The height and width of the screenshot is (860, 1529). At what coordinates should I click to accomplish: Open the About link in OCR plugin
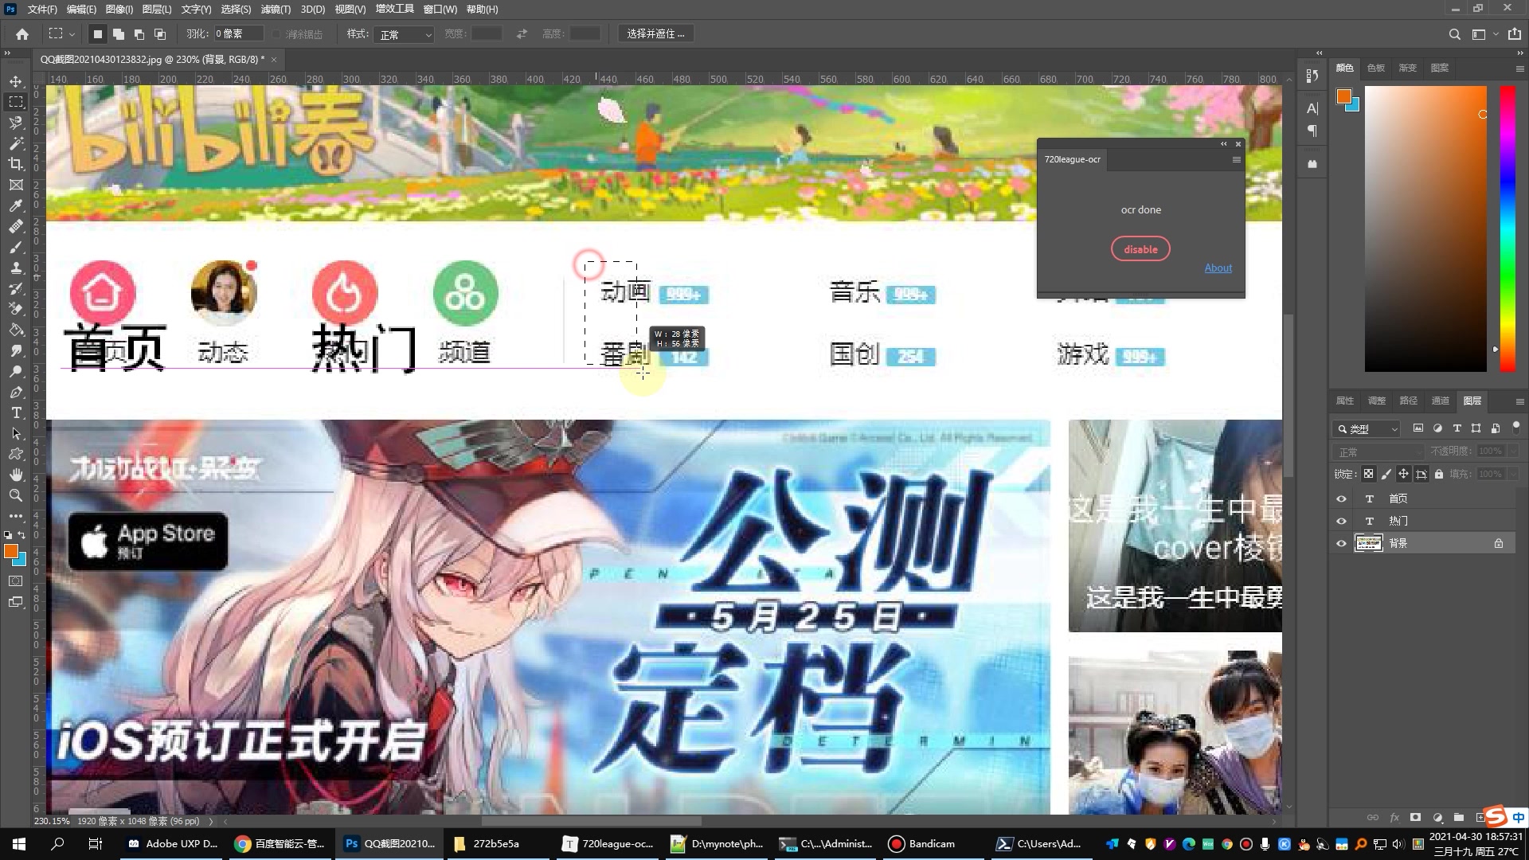[x=1218, y=268]
